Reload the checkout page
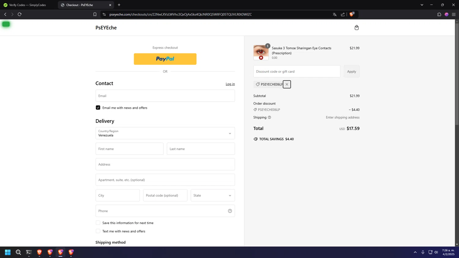This screenshot has width=459, height=258. (20, 14)
